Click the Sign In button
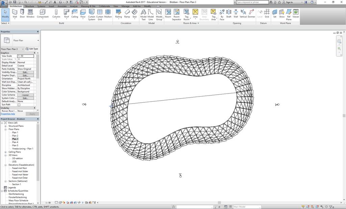Image resolution: width=346 pixels, height=209 pixels. coord(288,2)
